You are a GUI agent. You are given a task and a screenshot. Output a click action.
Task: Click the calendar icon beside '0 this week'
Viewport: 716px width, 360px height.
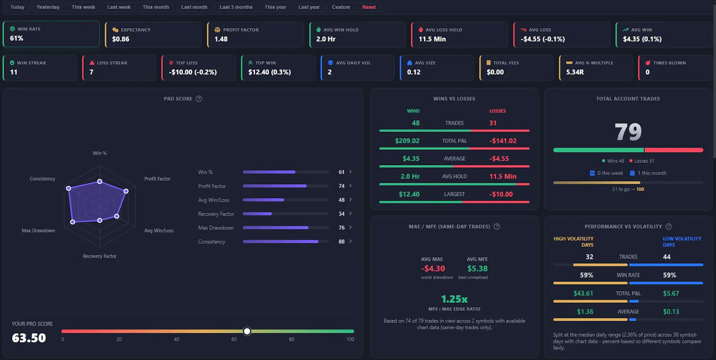click(592, 173)
